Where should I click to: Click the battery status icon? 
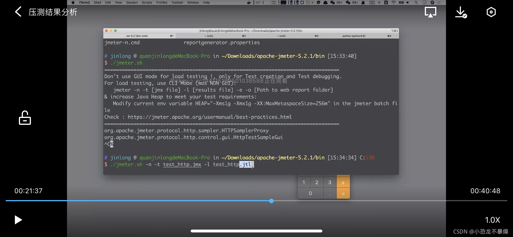point(401,3)
